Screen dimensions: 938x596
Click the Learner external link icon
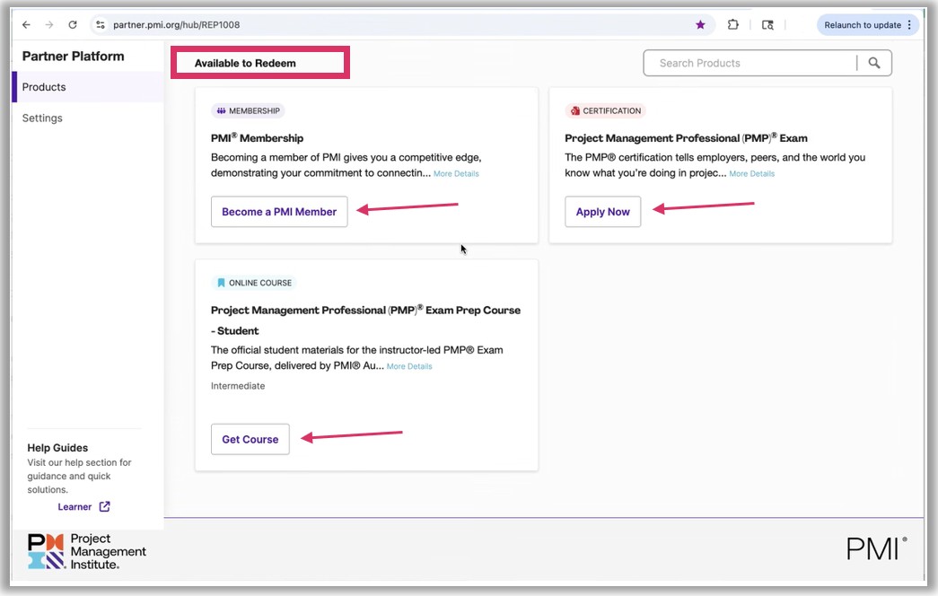tap(105, 506)
